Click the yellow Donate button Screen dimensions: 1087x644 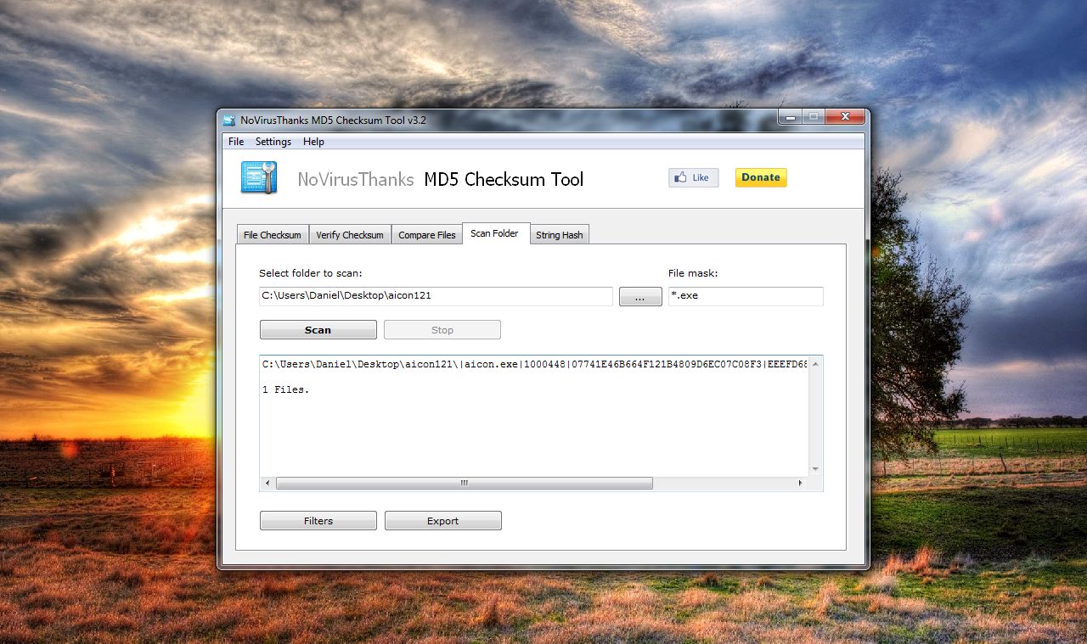(x=761, y=177)
